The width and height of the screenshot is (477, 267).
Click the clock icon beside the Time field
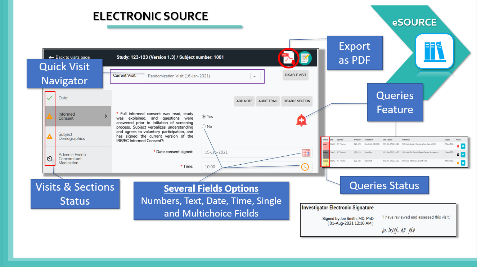[x=305, y=167]
